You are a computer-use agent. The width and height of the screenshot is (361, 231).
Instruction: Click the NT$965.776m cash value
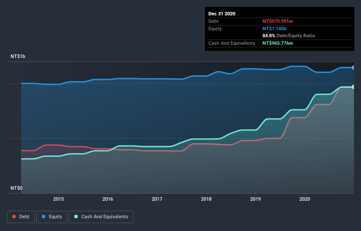click(277, 43)
